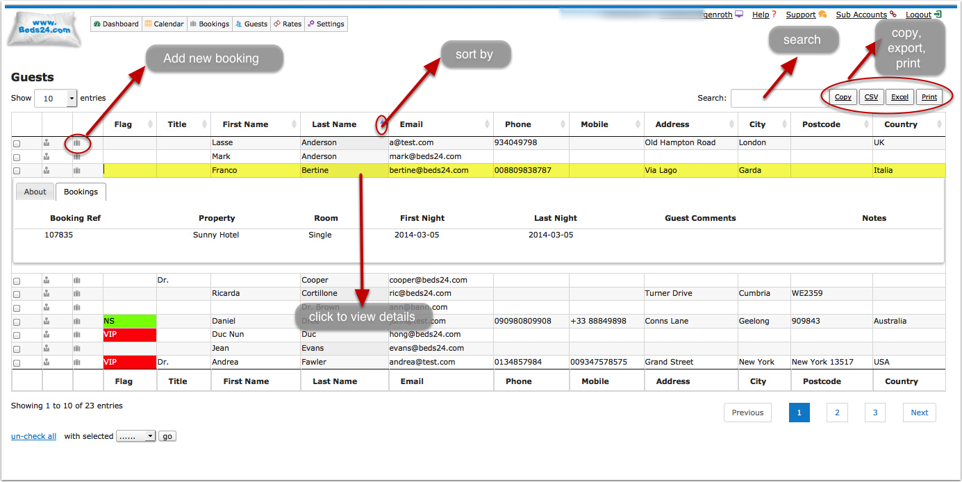Viewport: 962px width, 482px height.
Task: Navigate to the Rates menu
Action: coord(288,24)
